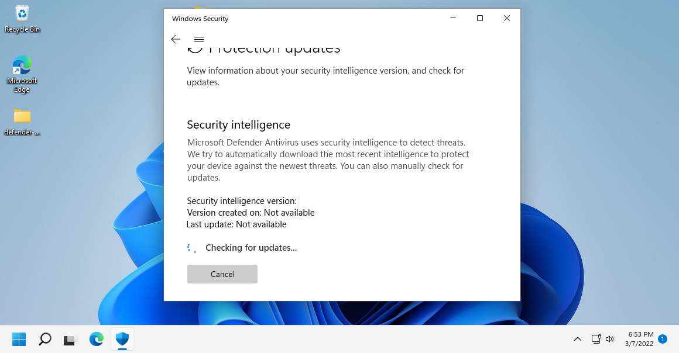
Task: Click the 'Security intelligence' heading
Action: point(239,124)
